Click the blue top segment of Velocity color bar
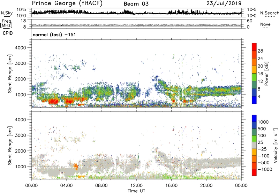The image size is (279, 193). click(x=254, y=118)
